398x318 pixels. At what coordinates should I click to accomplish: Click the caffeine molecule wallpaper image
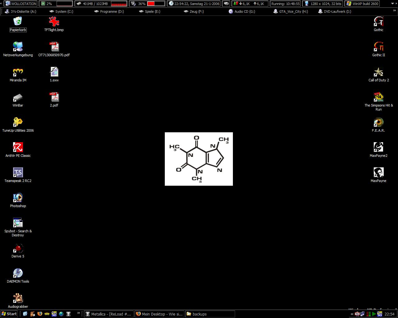pos(199,159)
